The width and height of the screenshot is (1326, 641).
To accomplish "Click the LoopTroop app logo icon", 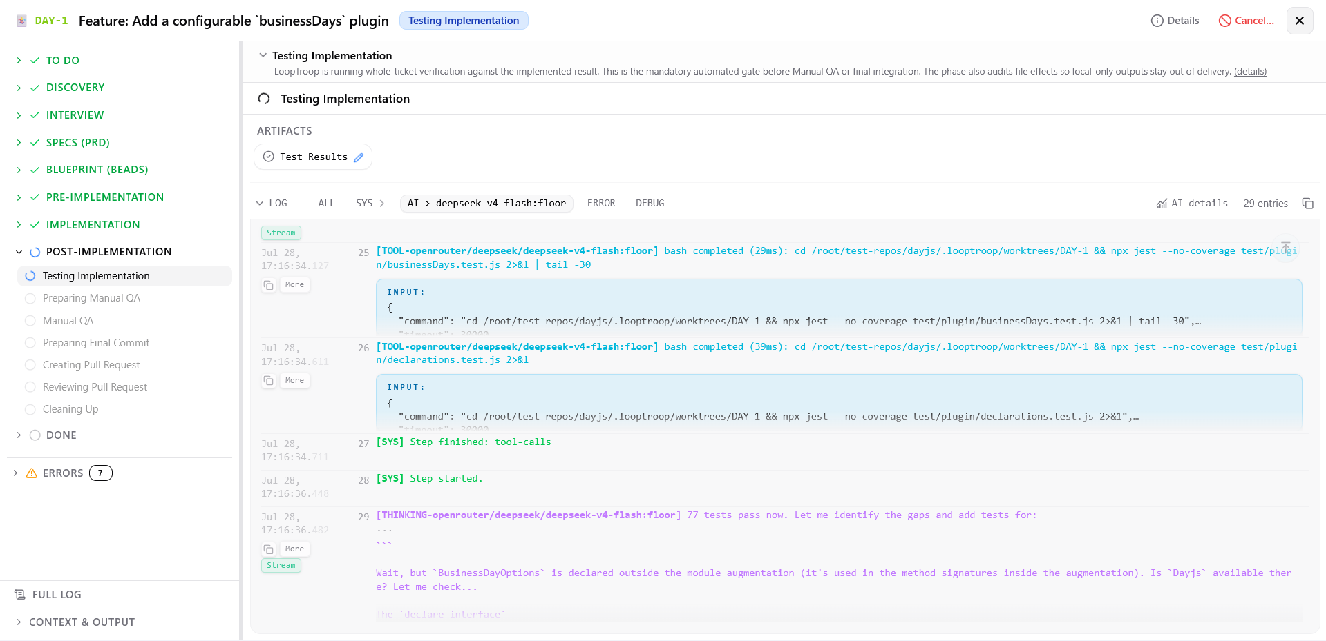I will click(21, 21).
